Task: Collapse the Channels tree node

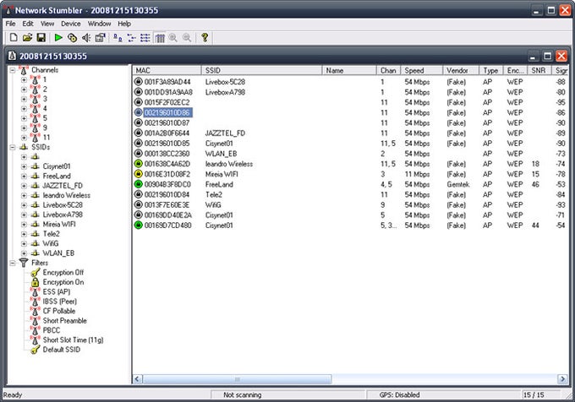Action: tap(13, 70)
